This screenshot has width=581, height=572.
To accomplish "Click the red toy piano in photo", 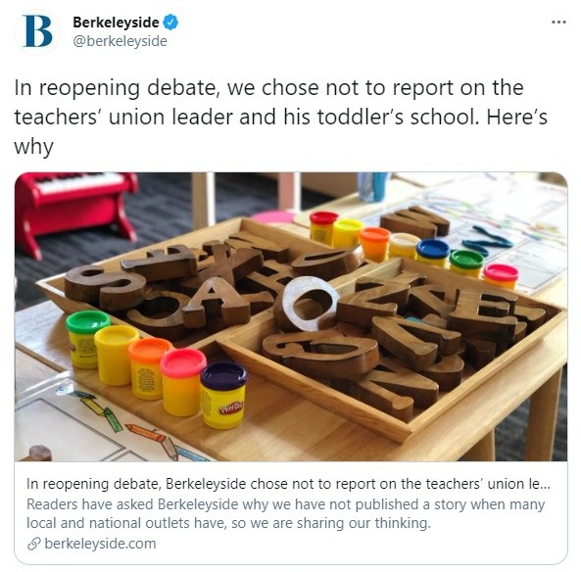I will point(73,212).
